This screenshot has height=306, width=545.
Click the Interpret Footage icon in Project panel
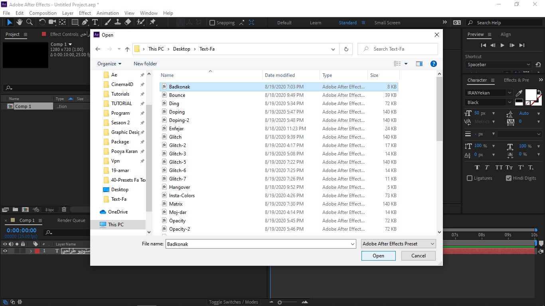(x=6, y=209)
